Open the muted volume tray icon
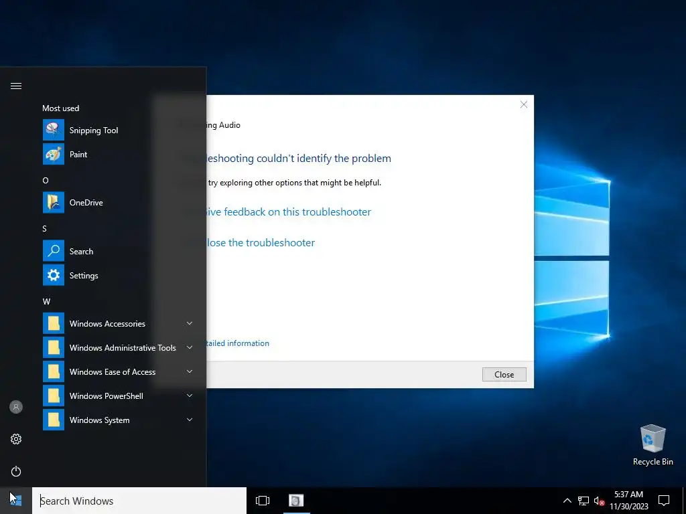Image resolution: width=686 pixels, height=514 pixels. [x=599, y=501]
